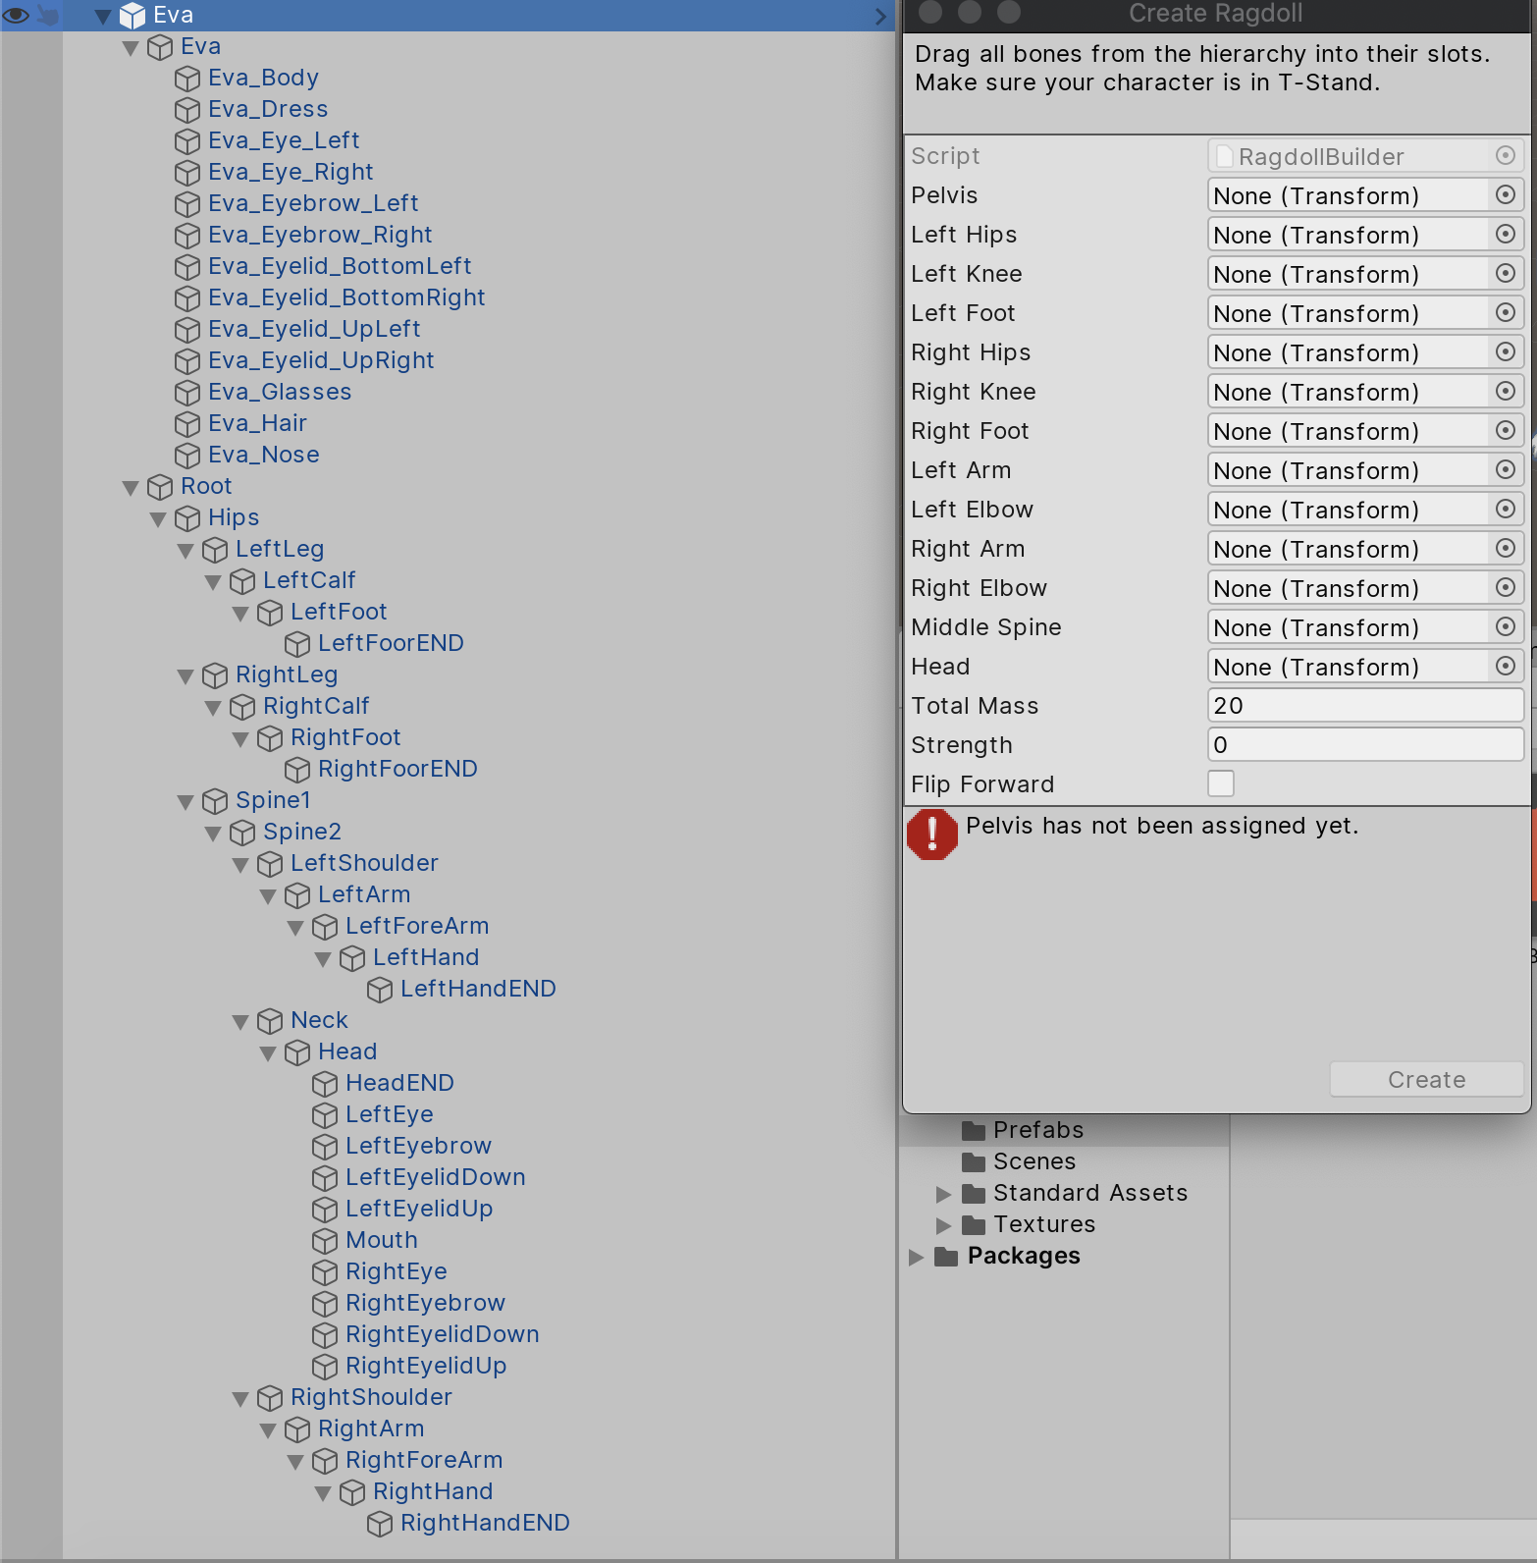Select the RightEyelidDown bone

click(x=443, y=1334)
